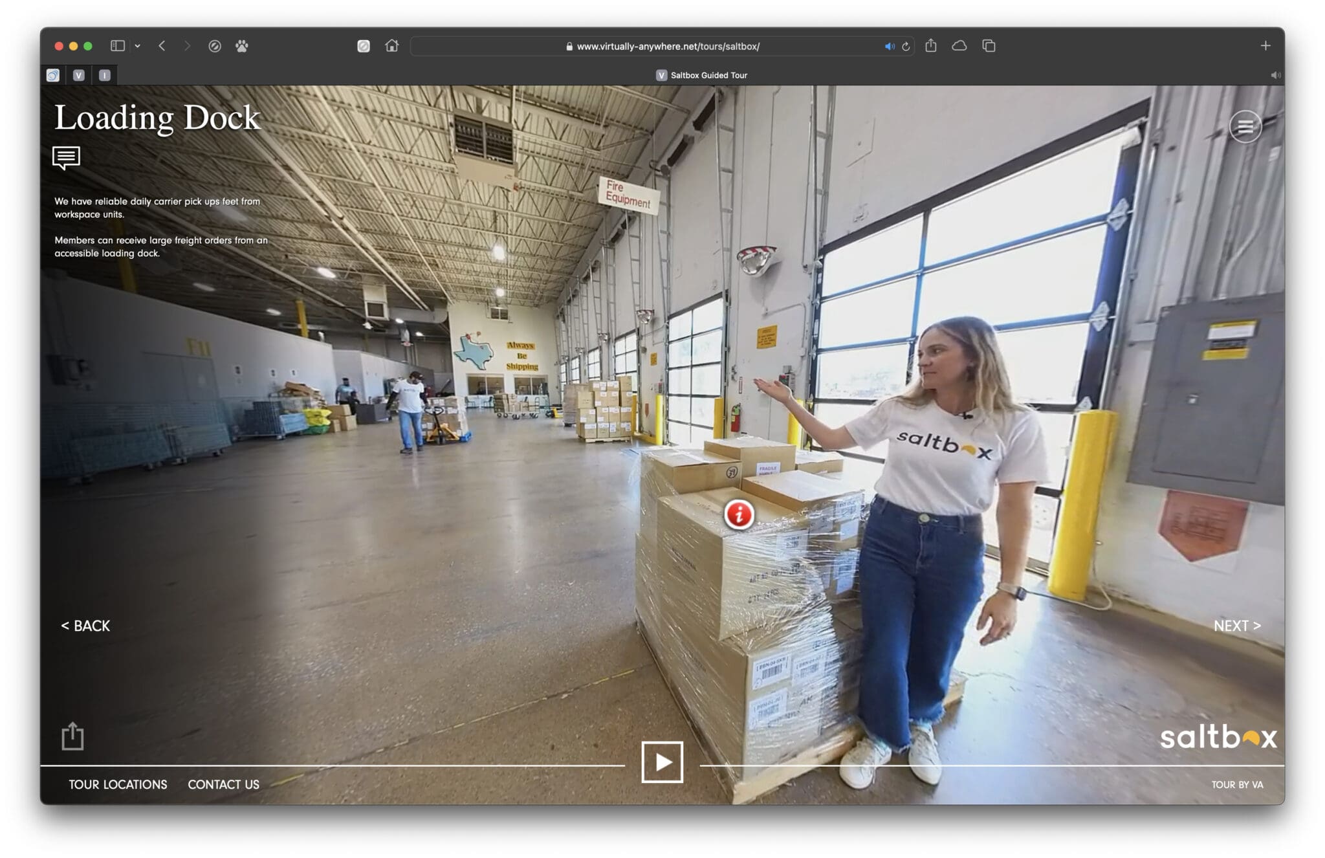This screenshot has width=1325, height=858.
Task: Open TOUR LOCATIONS at the bottom
Action: (x=117, y=784)
